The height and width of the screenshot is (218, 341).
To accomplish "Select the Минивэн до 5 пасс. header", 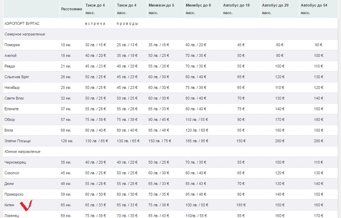I will tap(161, 9).
